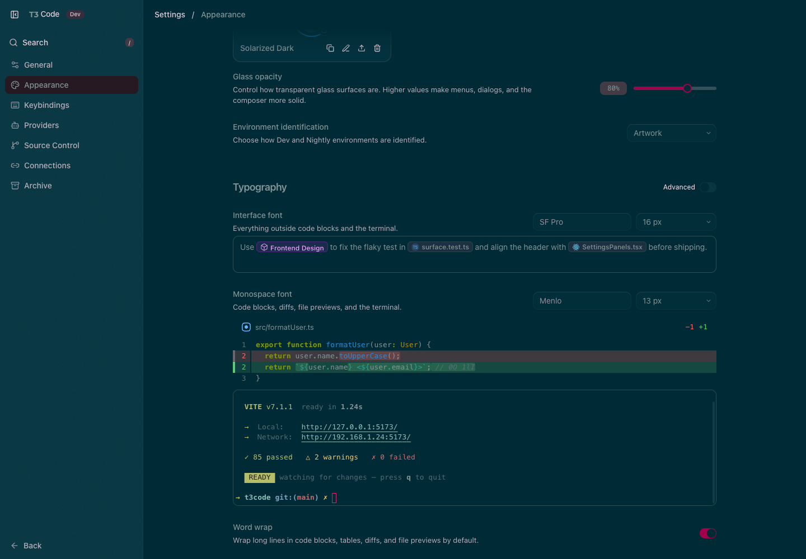
Task: Open Connections settings section
Action: 72,165
